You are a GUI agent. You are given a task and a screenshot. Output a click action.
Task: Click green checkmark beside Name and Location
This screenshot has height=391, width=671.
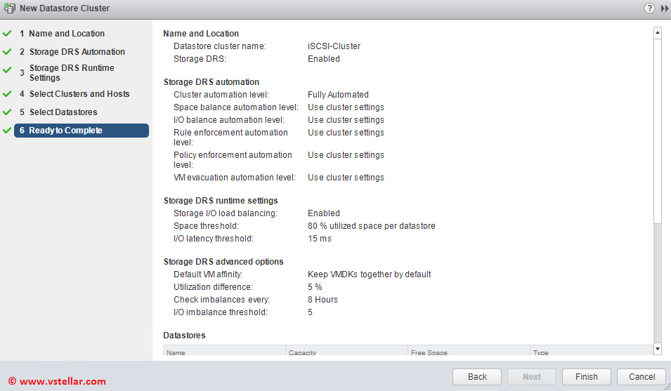8,34
